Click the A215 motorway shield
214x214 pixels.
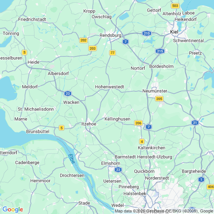(x=160, y=51)
